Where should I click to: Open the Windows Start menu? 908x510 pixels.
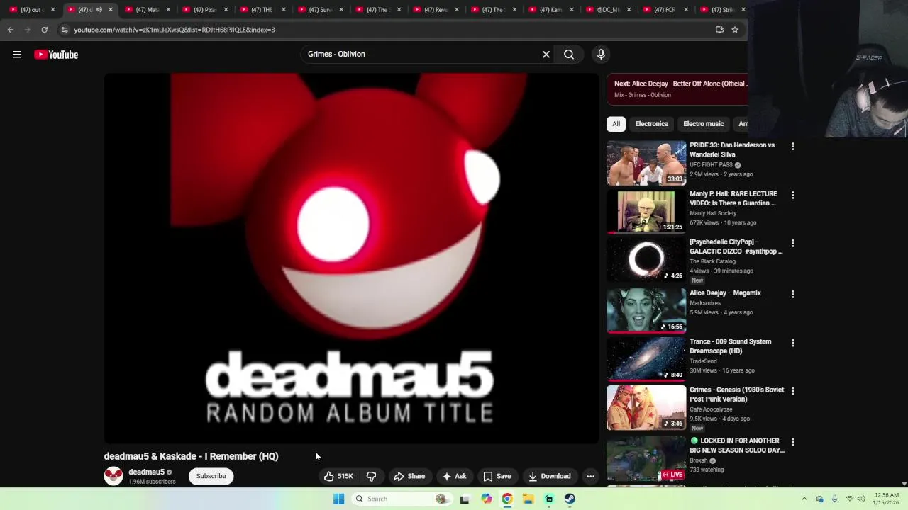[338, 499]
